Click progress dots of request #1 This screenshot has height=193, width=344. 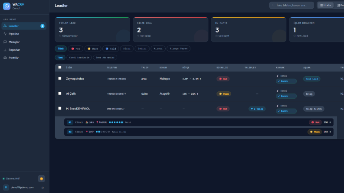pos(116,122)
